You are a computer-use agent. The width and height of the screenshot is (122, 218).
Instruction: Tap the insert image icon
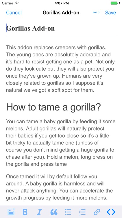(x=11, y=212)
